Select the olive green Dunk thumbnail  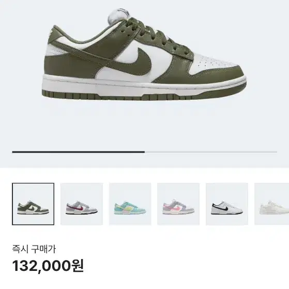(33, 204)
